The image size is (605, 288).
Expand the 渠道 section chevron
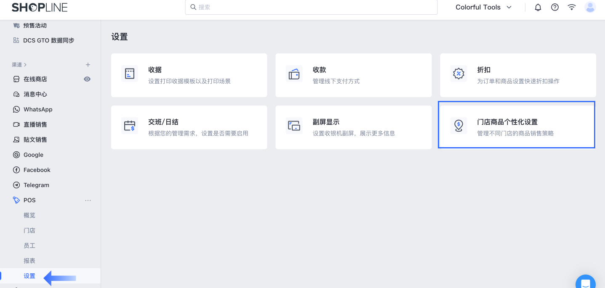click(25, 65)
